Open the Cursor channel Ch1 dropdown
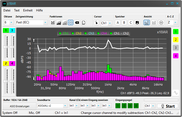The height and width of the screenshot is (117, 182). point(106,23)
